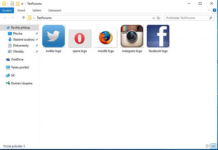Refresh the TenForums folder view
The height and width of the screenshot is (150, 218).
158,18
